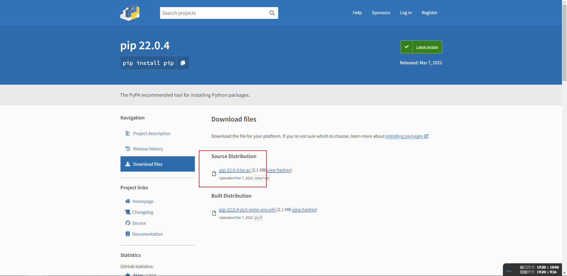Click the PyPI logo in the header

coord(130,13)
